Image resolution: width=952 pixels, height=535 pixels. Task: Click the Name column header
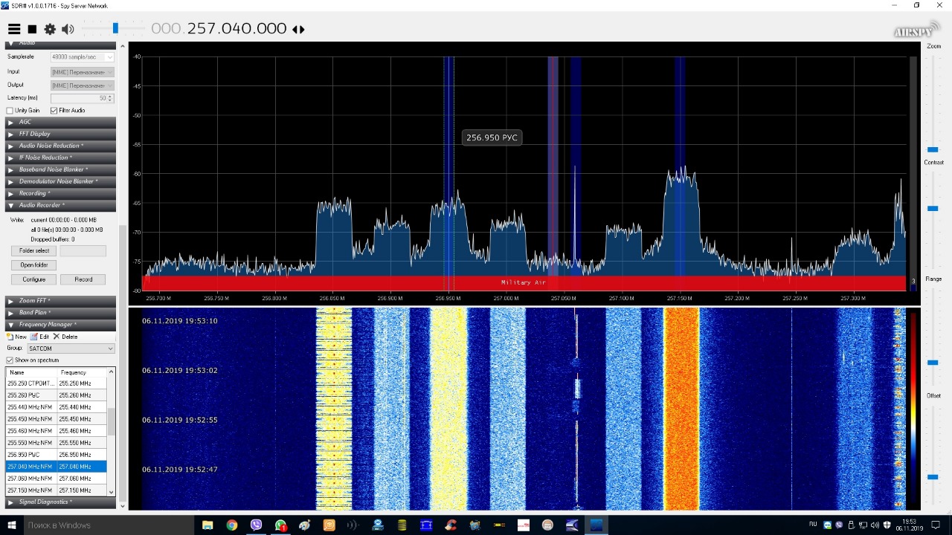32,372
